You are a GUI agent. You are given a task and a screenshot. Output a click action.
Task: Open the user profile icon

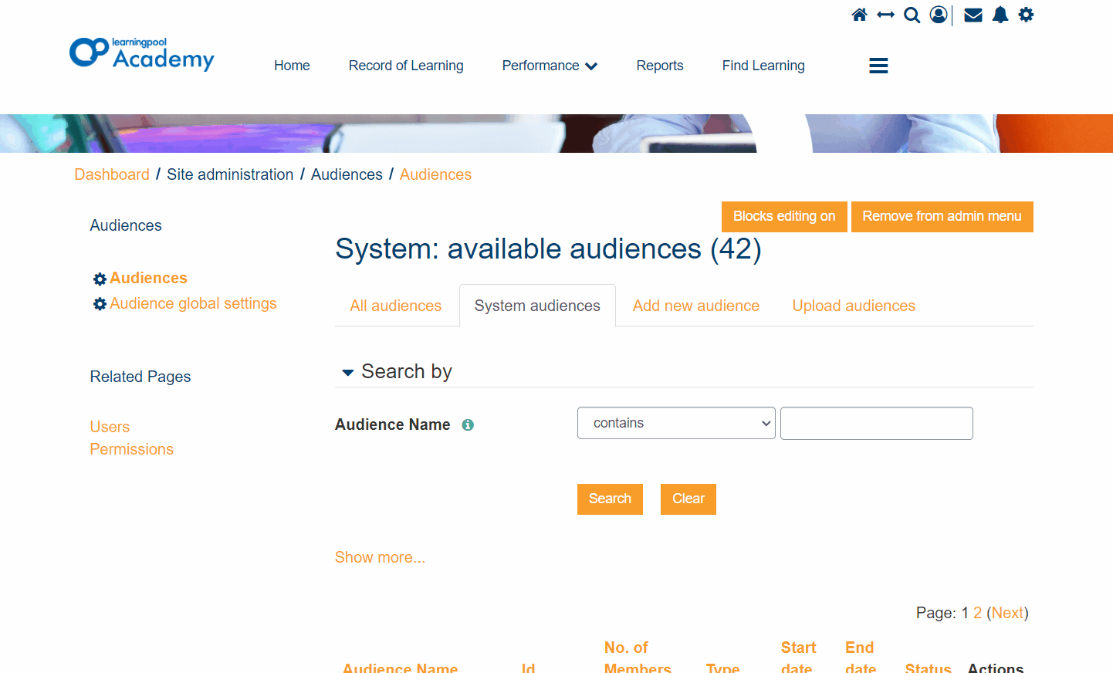[x=938, y=14]
